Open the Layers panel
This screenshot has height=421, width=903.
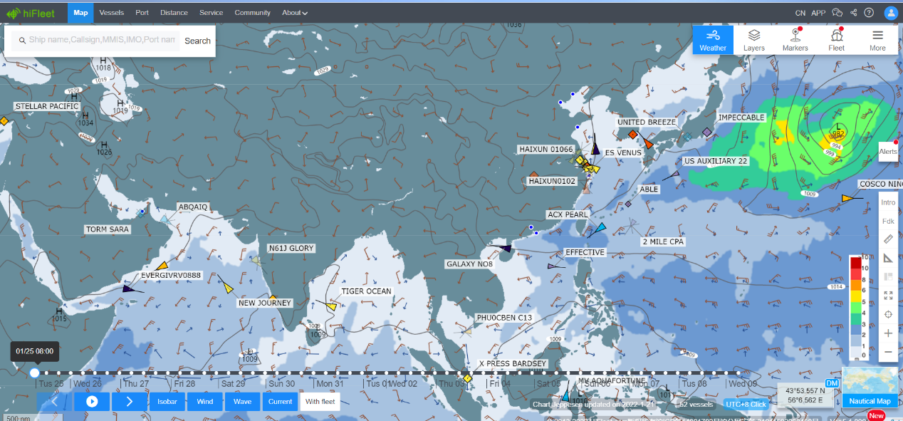coord(754,40)
